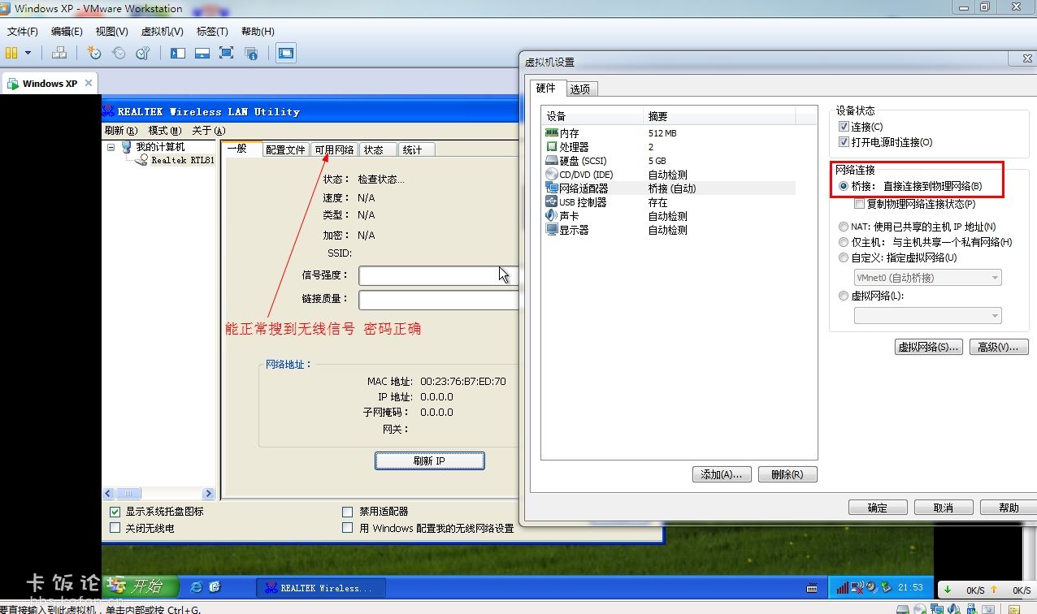The height and width of the screenshot is (614, 1037).
Task: Select the 虚拟网络(L) radio button
Action: coord(843,296)
